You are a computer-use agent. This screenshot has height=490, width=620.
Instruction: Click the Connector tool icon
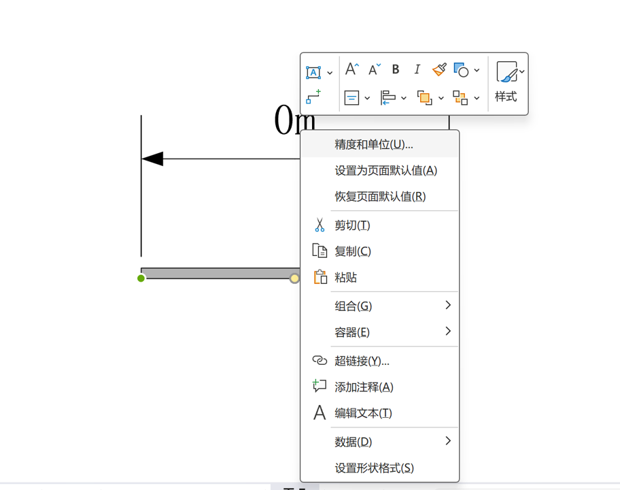[x=313, y=97]
